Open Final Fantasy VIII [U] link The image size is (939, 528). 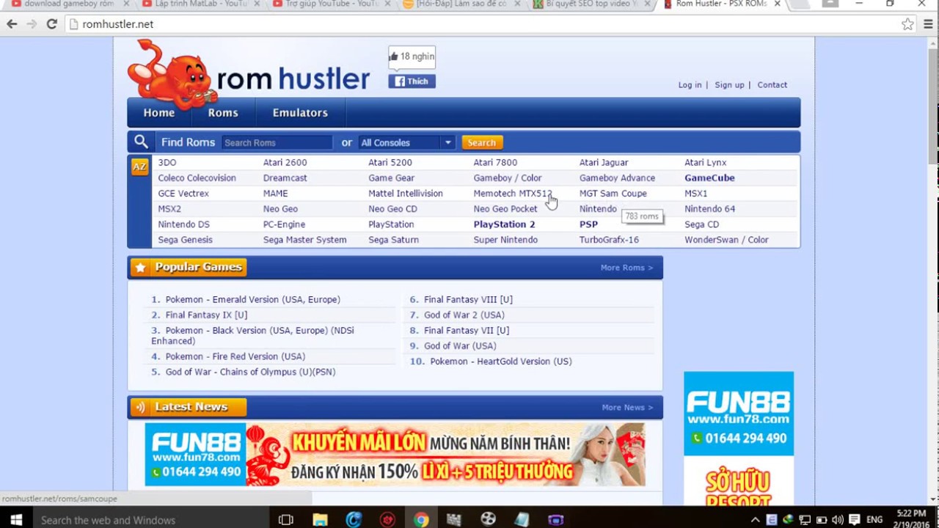click(x=468, y=300)
